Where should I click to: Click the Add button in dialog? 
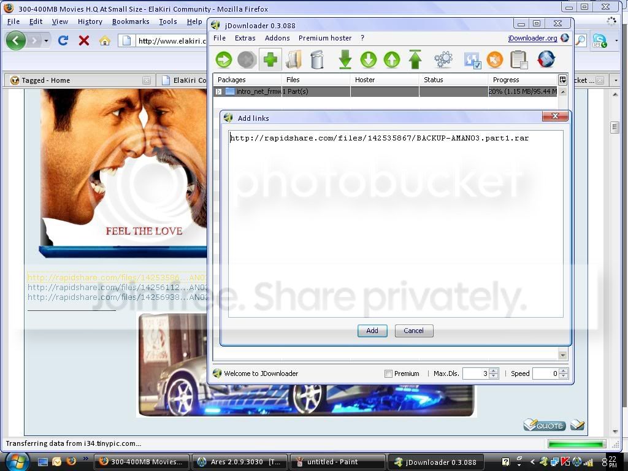pos(372,331)
